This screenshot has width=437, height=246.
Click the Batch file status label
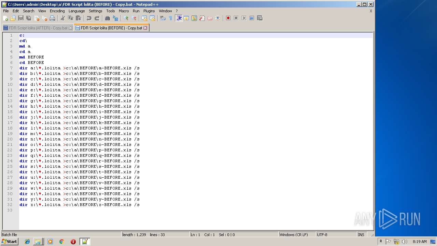tap(10, 235)
